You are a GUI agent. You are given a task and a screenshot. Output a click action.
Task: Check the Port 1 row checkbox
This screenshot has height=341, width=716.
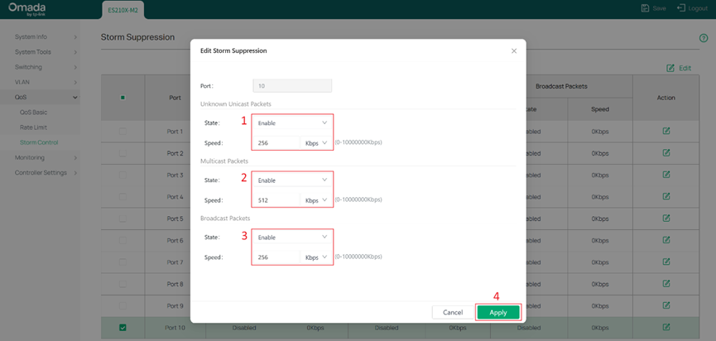(123, 132)
